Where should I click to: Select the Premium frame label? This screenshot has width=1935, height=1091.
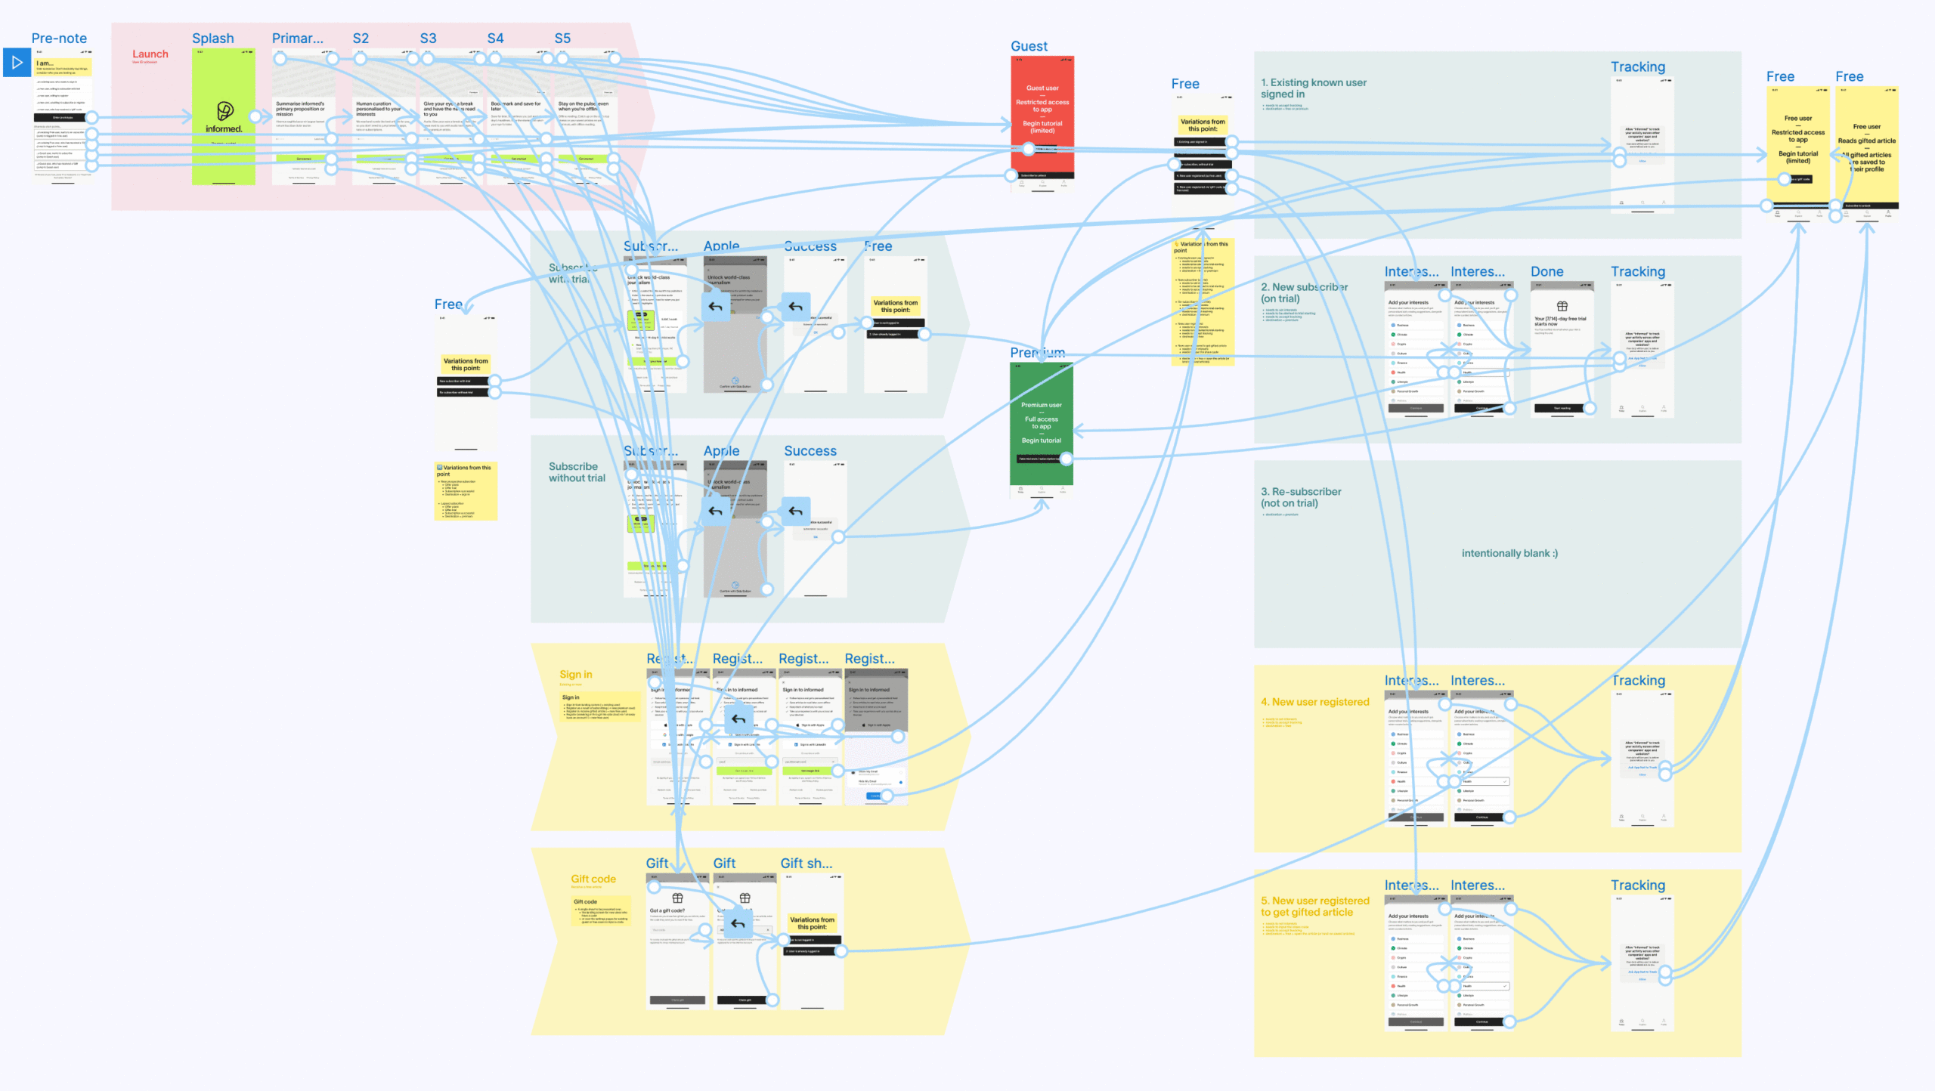pos(1037,353)
